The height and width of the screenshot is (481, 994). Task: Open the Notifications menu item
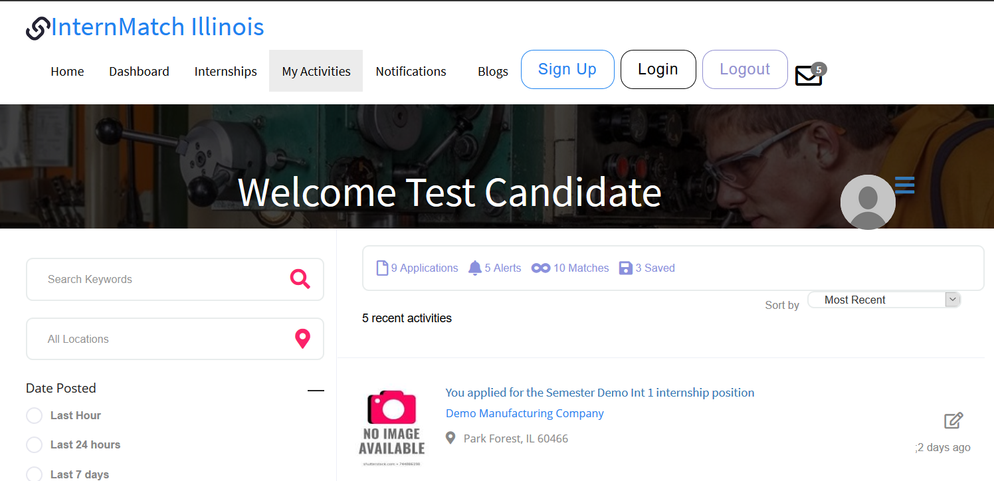[x=411, y=71]
